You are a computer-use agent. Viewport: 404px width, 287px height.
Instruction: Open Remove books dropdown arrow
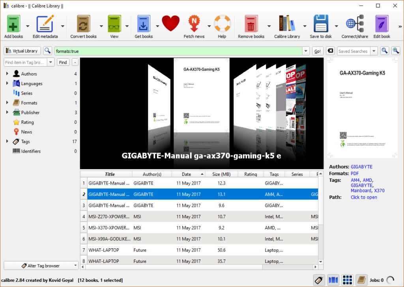tap(269, 26)
